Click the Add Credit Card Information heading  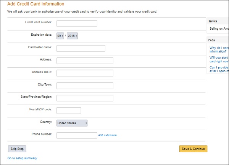(36, 4)
